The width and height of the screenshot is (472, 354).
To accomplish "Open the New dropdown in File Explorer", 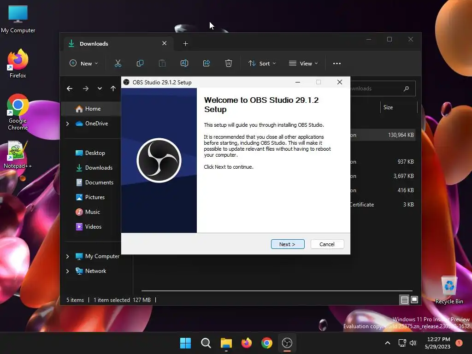I will point(84,63).
